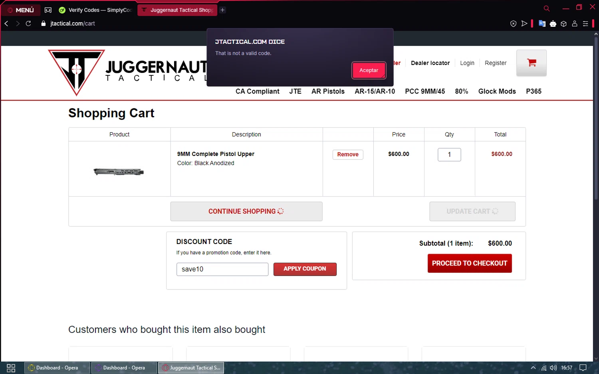Screen dimensions: 599x374
Task: Click the Login link
Action: click(467, 63)
